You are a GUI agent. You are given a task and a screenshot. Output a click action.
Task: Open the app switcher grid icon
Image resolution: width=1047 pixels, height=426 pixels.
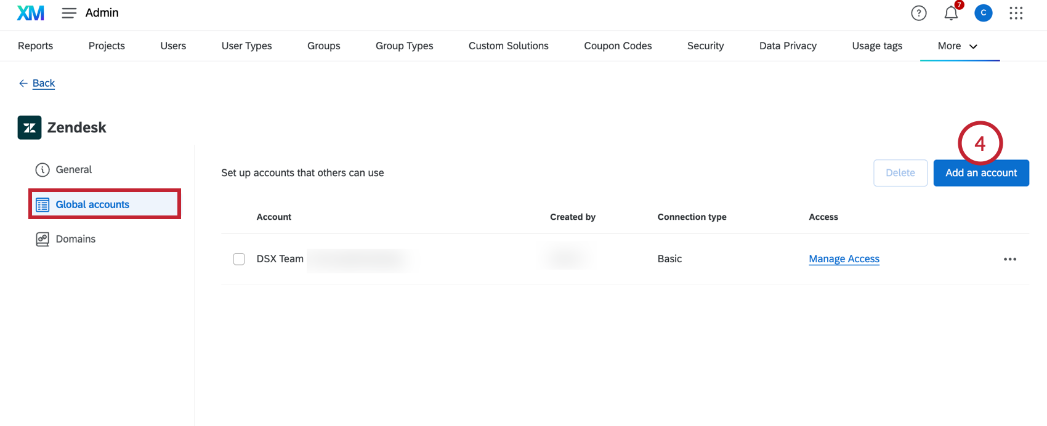click(x=1016, y=13)
